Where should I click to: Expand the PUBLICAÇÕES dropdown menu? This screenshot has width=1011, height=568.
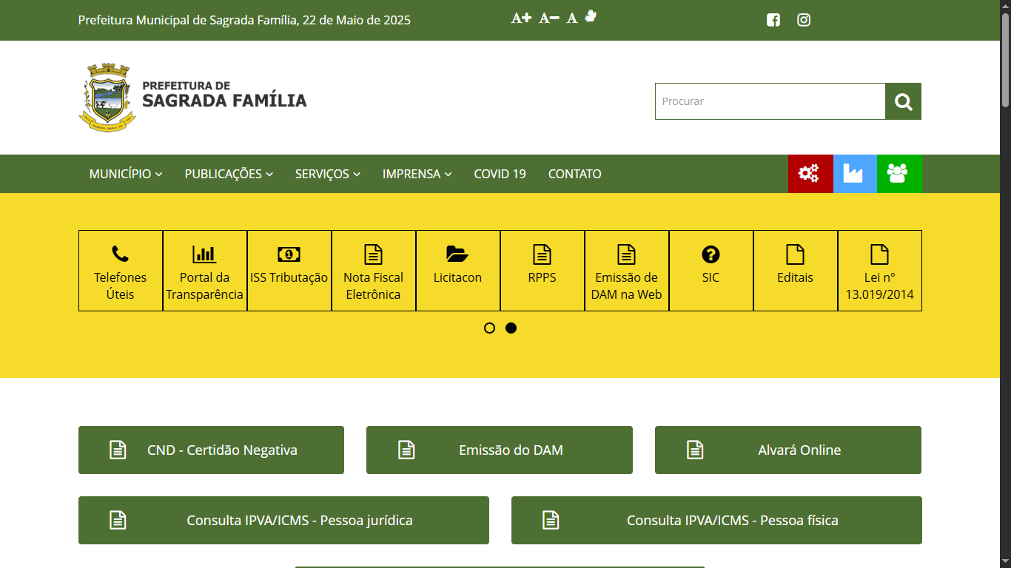pos(228,174)
